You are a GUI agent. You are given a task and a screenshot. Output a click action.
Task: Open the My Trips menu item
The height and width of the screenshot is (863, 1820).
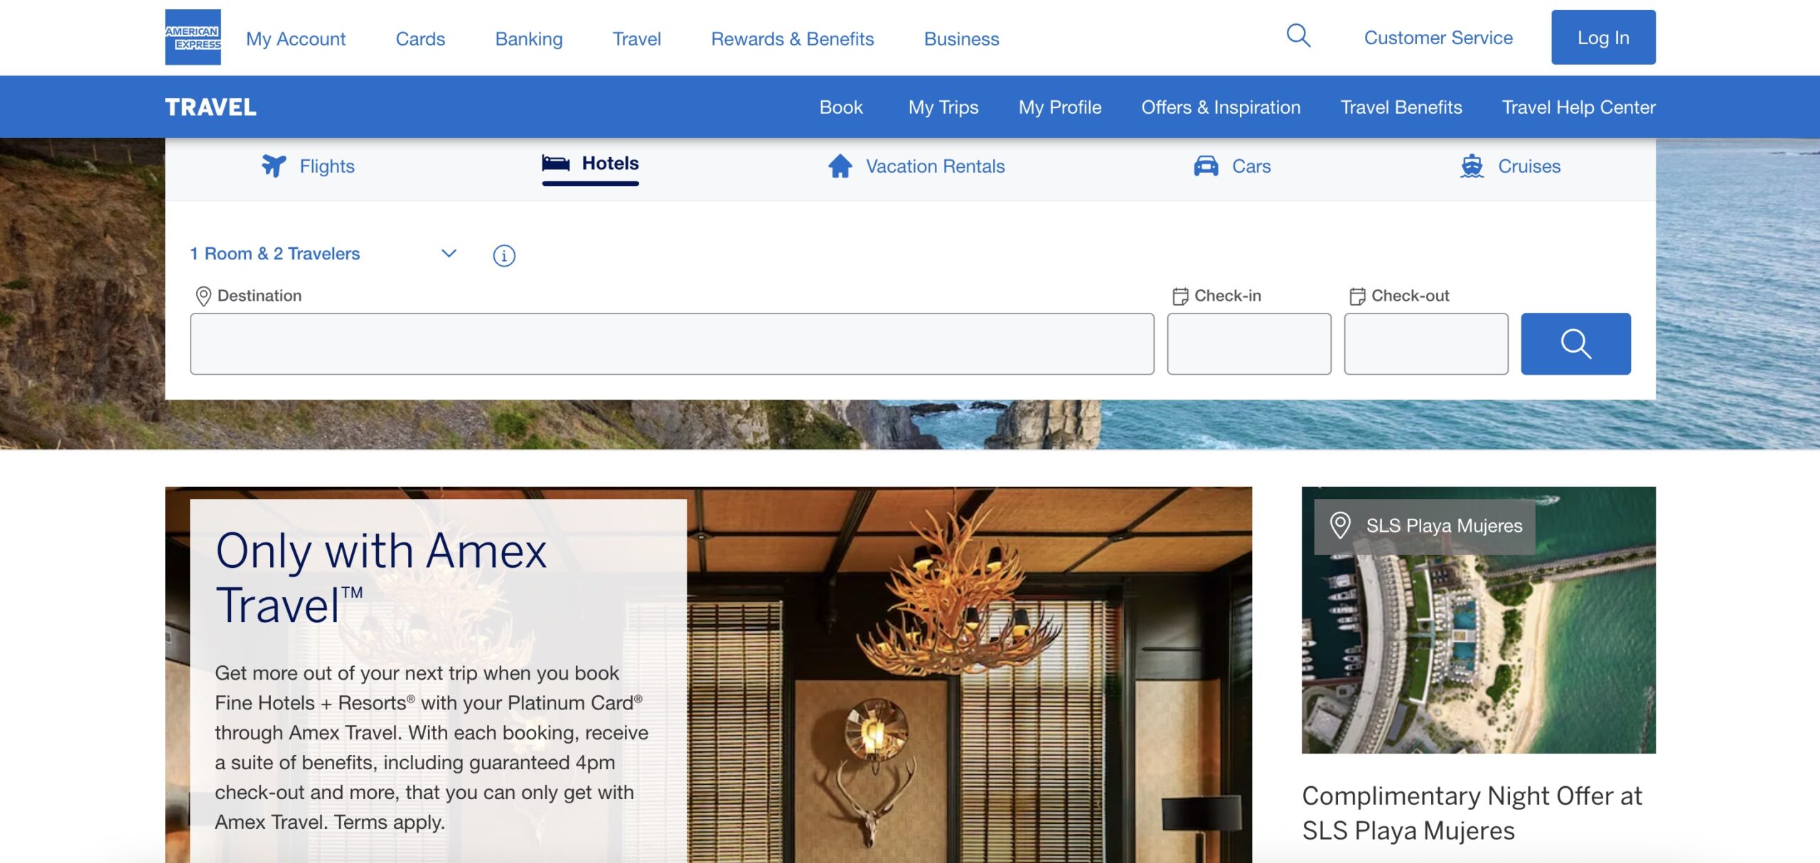tap(943, 107)
